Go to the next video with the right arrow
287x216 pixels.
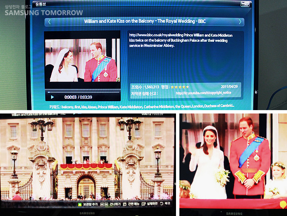[x=240, y=22]
